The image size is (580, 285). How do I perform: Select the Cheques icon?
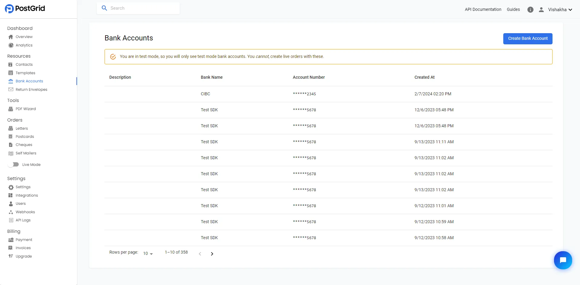11,144
